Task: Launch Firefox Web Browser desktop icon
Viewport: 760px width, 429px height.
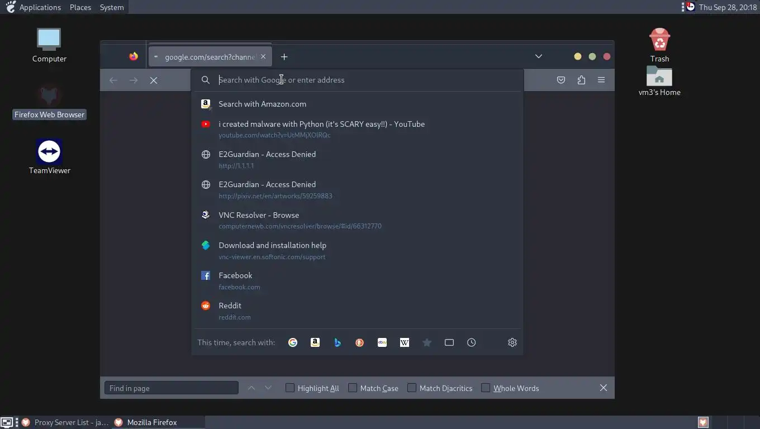Action: tap(49, 102)
